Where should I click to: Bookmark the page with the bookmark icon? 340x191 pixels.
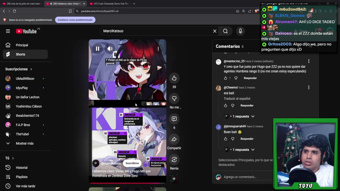[x=70, y=11]
